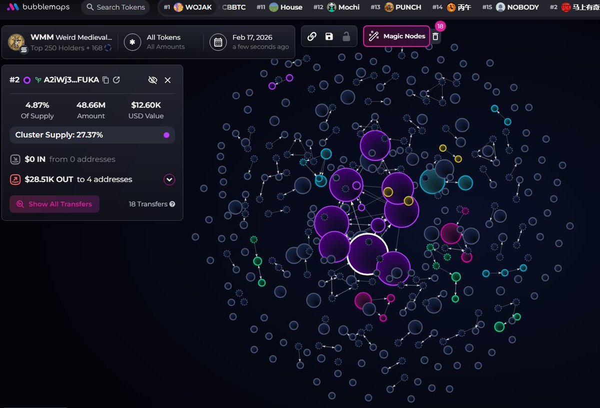The height and width of the screenshot is (408, 600).
Task: Copy the A2iWj3...FUKA address
Action: [105, 80]
